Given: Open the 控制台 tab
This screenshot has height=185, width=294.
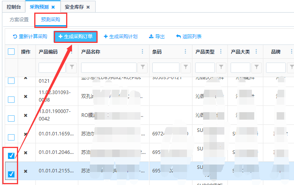Looking at the screenshot, I should 13,7.
